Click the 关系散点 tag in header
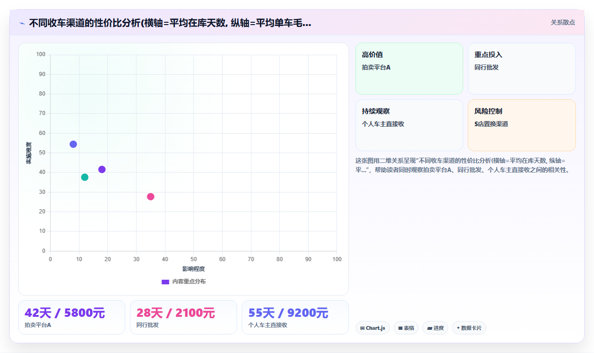594x353 pixels. [x=562, y=22]
